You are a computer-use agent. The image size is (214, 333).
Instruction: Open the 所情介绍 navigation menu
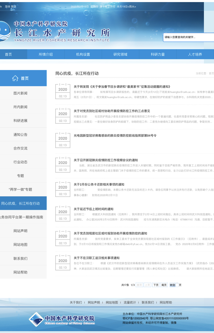pos(46,54)
